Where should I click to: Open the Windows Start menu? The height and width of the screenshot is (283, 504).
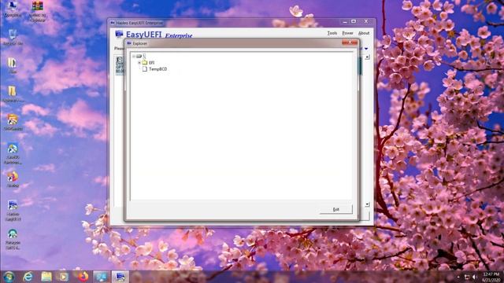tap(9, 277)
